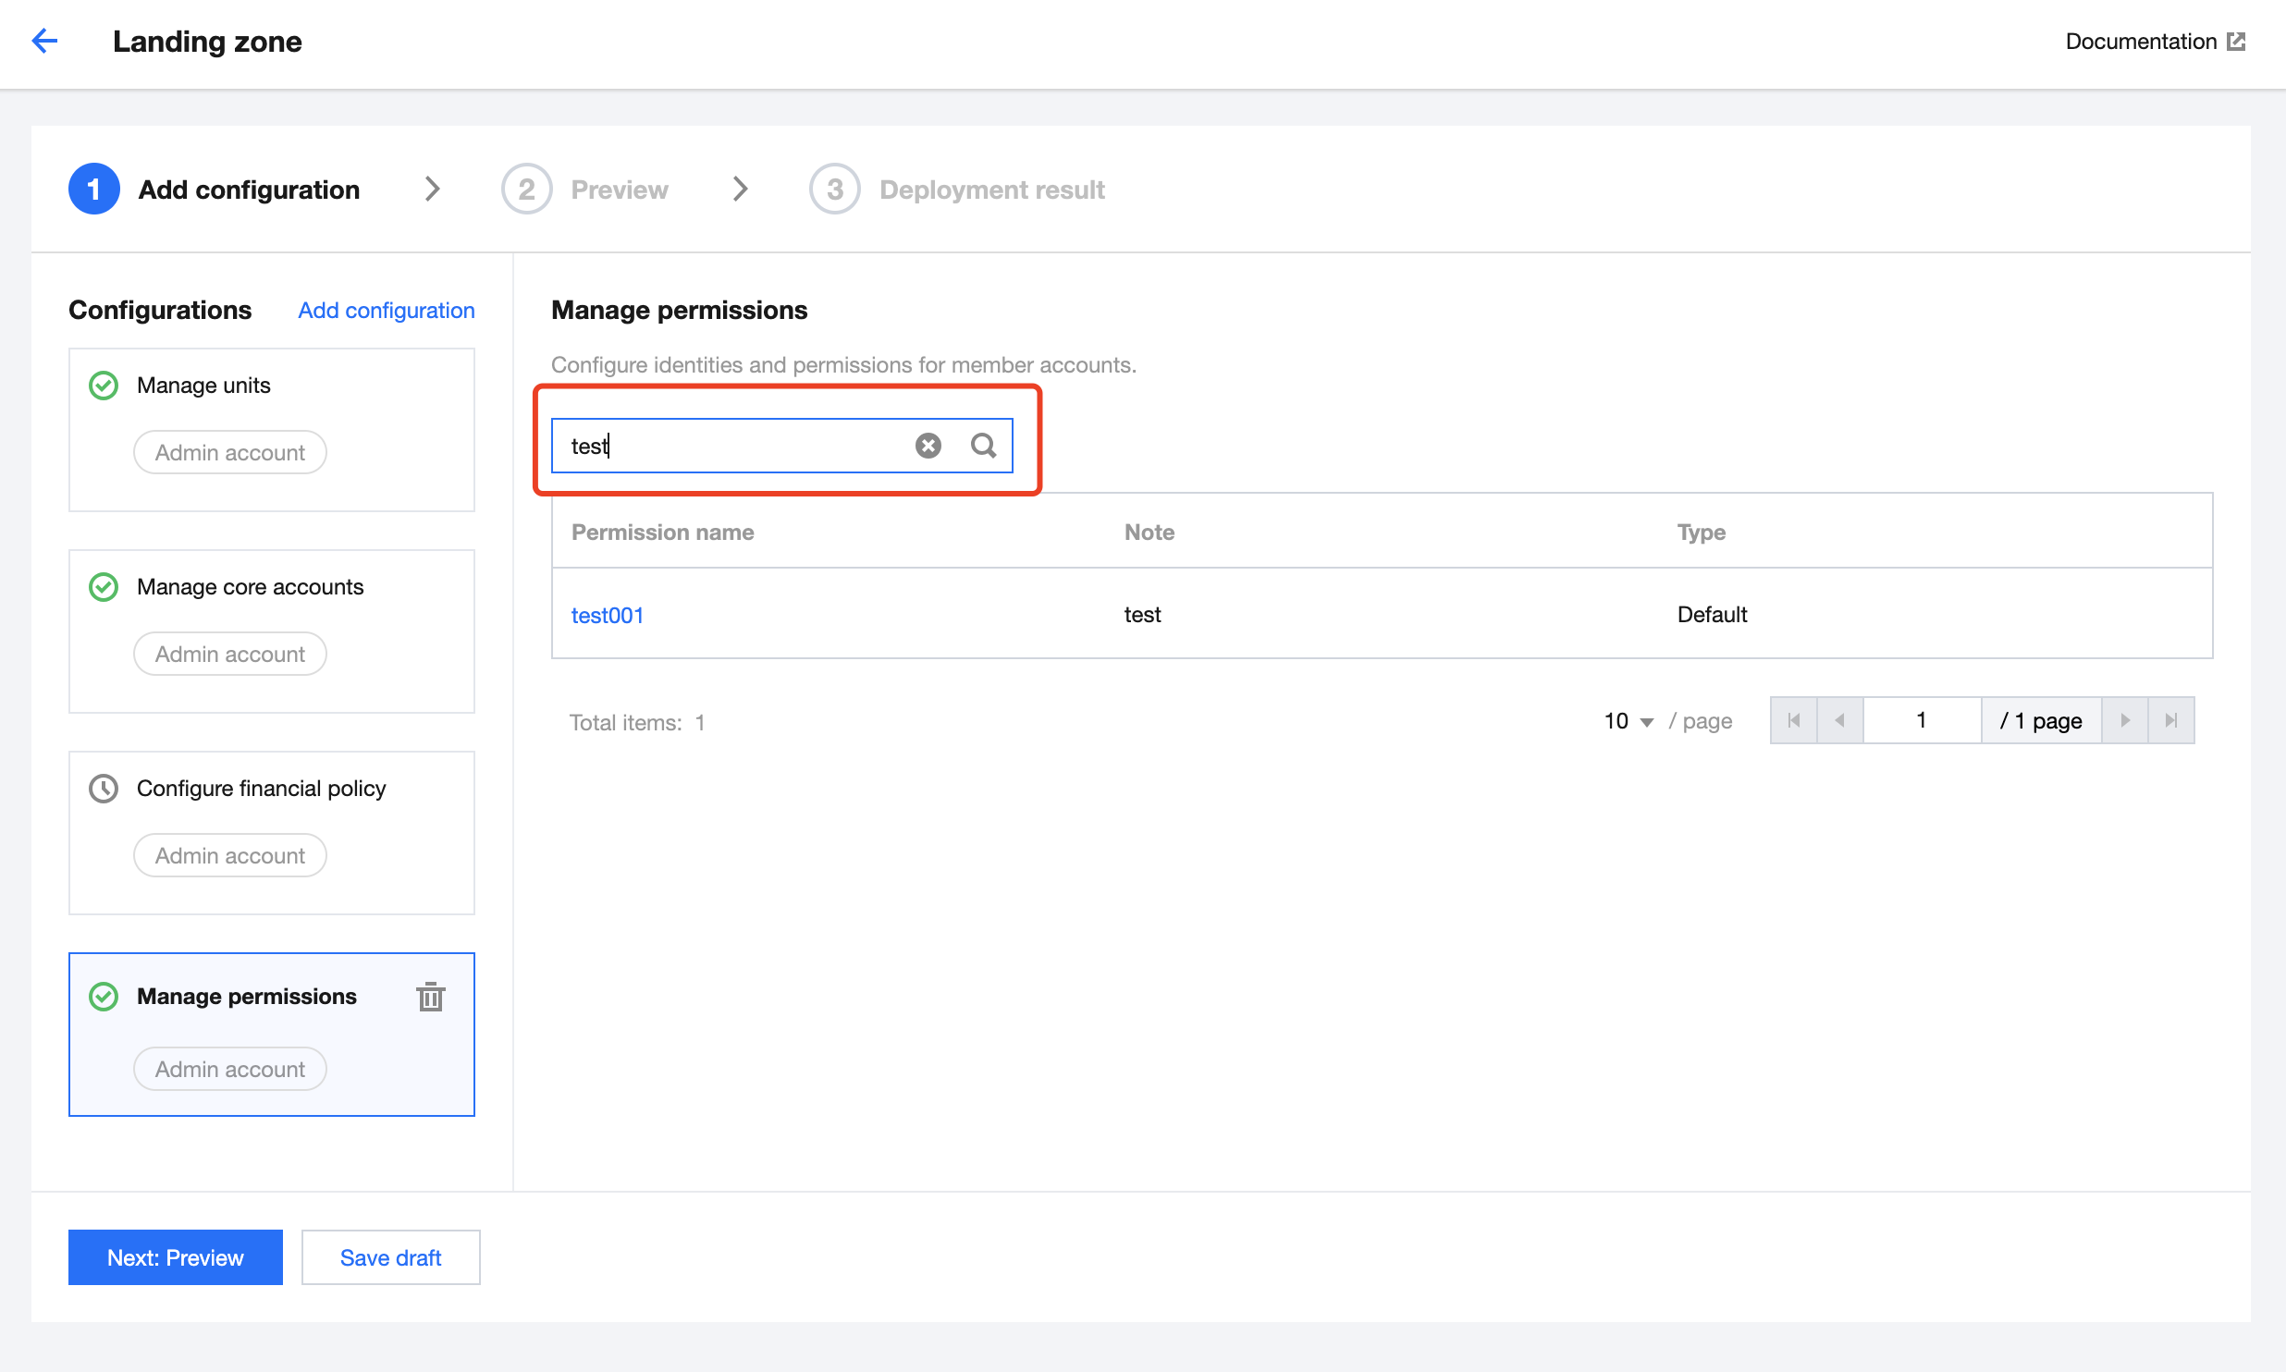This screenshot has height=1372, width=2286.
Task: Delete the Manage permissions configuration
Action: pyautogui.click(x=430, y=997)
